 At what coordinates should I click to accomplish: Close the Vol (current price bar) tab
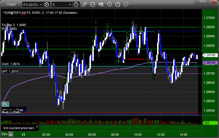pyautogui.click(x=37, y=127)
